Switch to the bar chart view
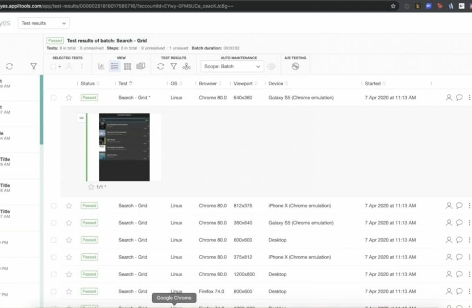 click(101, 66)
